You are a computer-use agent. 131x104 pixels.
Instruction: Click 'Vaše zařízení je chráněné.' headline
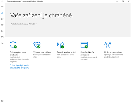pos(42,15)
